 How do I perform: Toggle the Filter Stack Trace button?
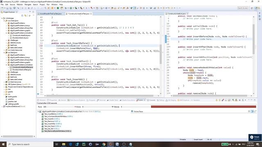pos(252,111)
